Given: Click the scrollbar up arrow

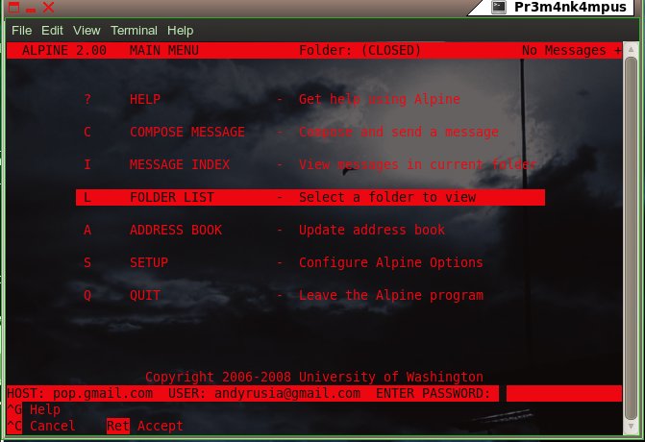Looking at the screenshot, I should point(631,50).
